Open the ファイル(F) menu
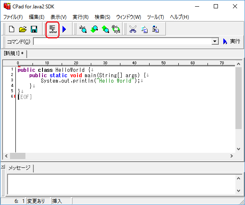245x205 pixels. (13, 17)
